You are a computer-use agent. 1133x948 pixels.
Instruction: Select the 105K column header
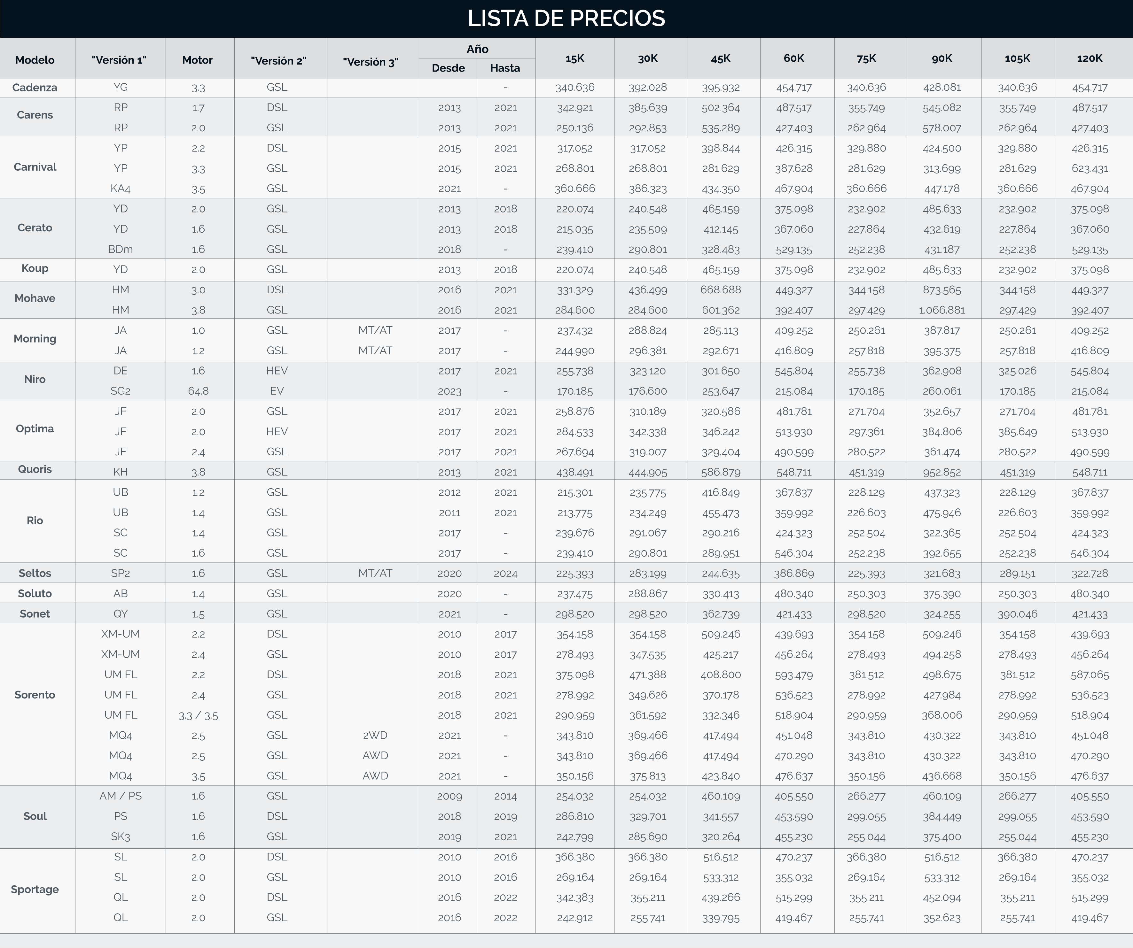pyautogui.click(x=1018, y=58)
